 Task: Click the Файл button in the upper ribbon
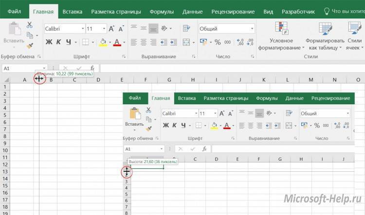[14, 11]
